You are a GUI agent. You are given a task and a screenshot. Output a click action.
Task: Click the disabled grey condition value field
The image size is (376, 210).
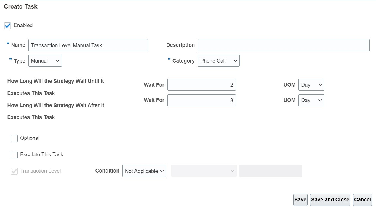coord(270,171)
